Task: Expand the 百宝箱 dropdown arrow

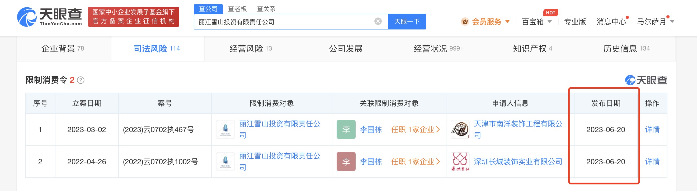Action: click(549, 22)
